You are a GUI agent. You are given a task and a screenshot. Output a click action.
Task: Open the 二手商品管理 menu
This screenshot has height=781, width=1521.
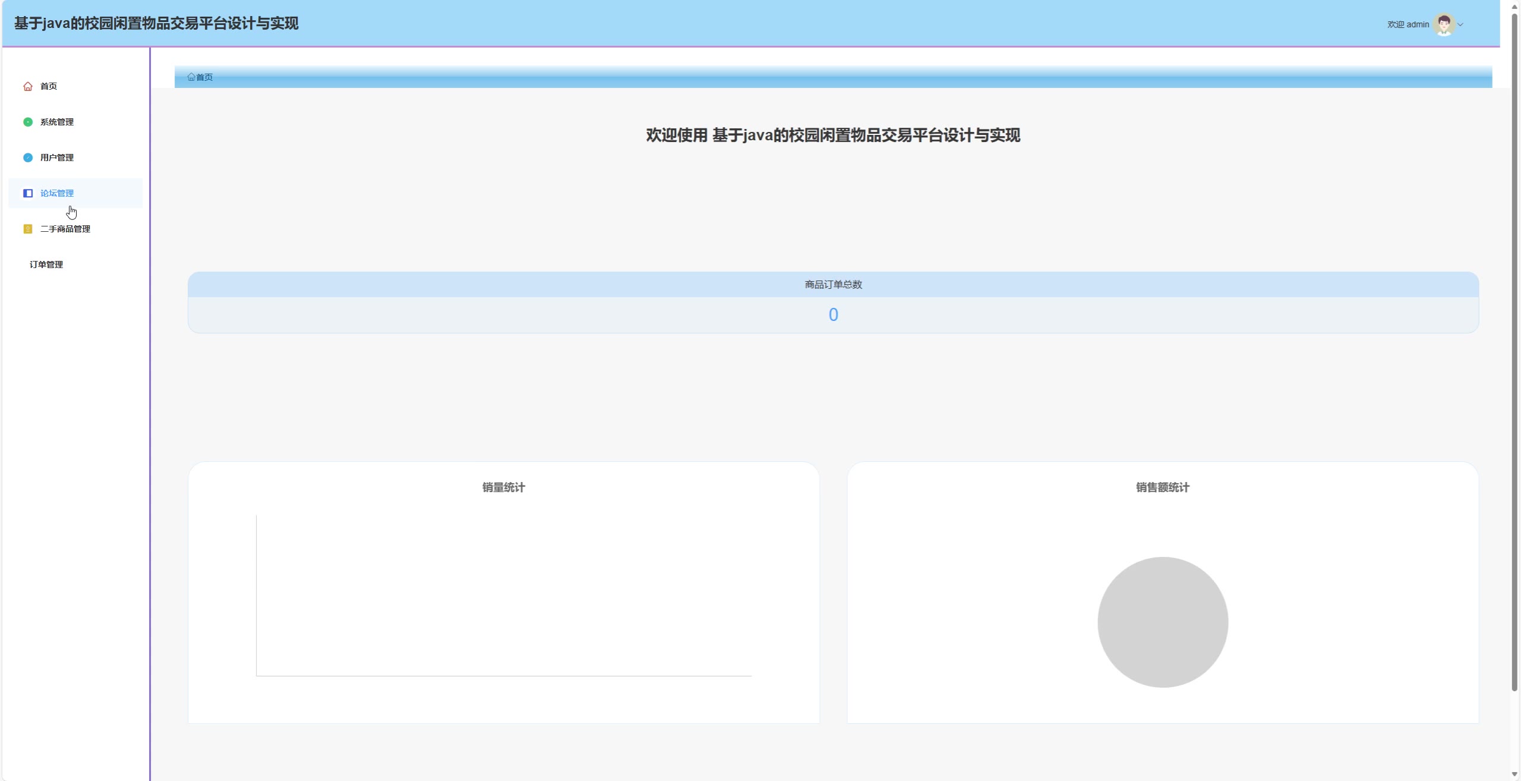pos(65,229)
